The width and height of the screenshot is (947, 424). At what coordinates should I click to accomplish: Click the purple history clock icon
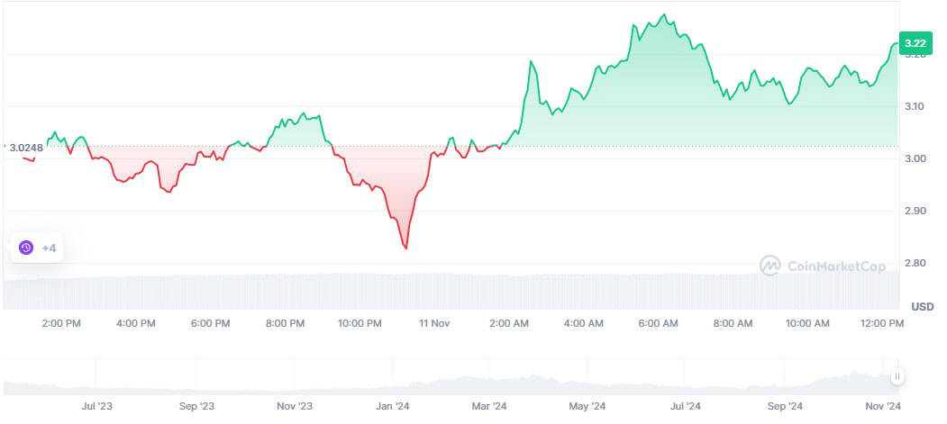(26, 248)
